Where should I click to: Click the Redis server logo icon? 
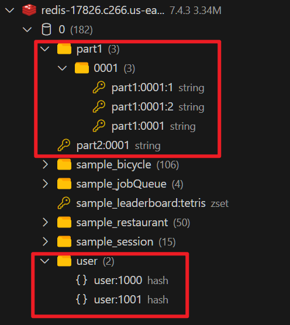pyautogui.click(x=29, y=10)
